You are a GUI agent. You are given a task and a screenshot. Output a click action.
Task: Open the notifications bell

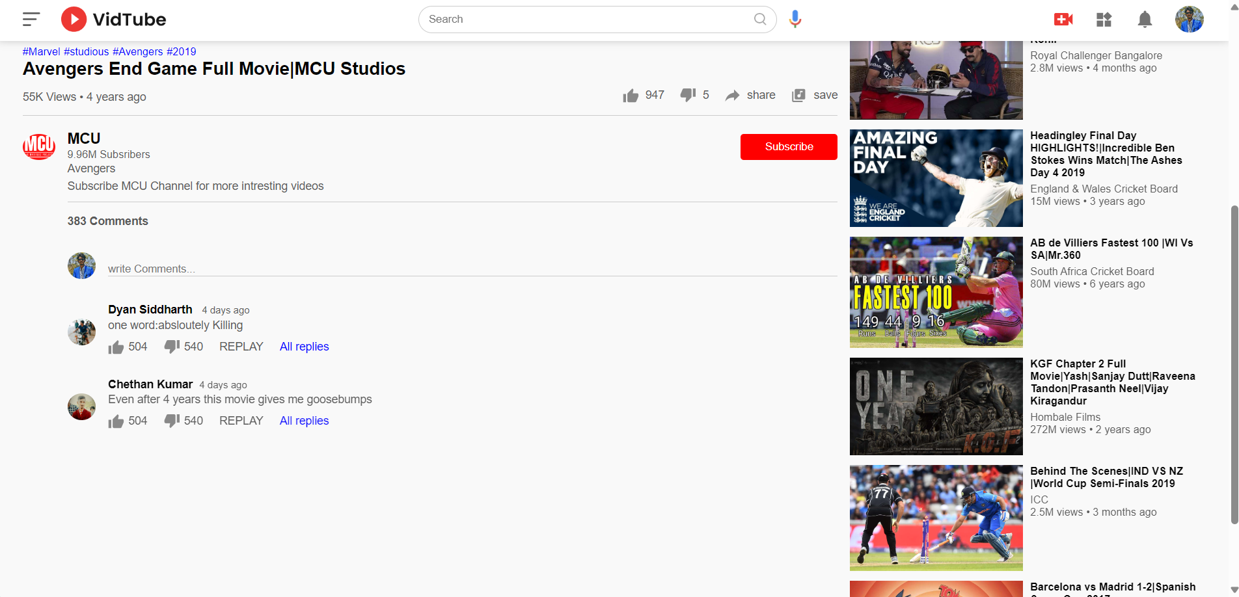(x=1145, y=20)
